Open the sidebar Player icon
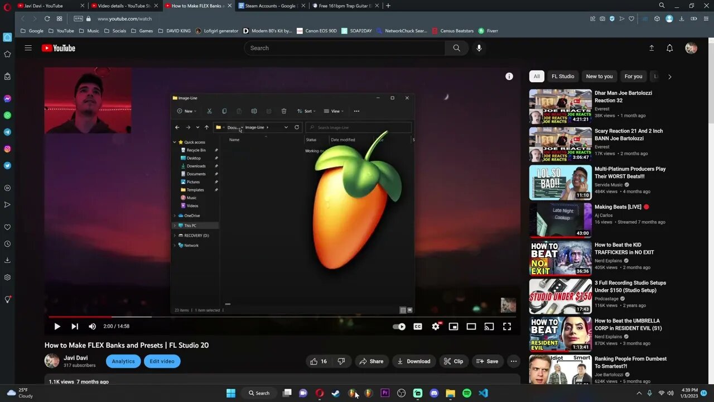714x402 pixels. (x=7, y=188)
